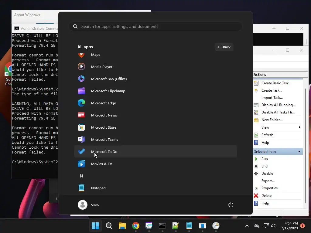Open Microsoft Edge browser icon
Viewport: 311px width, 233px height.
pos(81,103)
